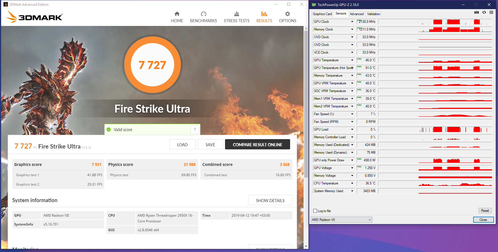The image size is (498, 252).
Task: Click the Graphics score value 7 931
Action: click(x=97, y=164)
